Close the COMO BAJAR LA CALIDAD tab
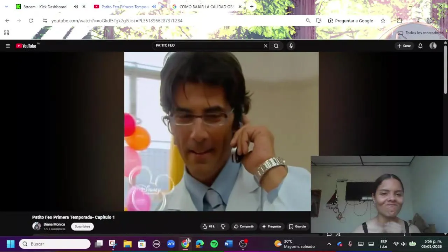Screen dimensions: 448x252 240,7
